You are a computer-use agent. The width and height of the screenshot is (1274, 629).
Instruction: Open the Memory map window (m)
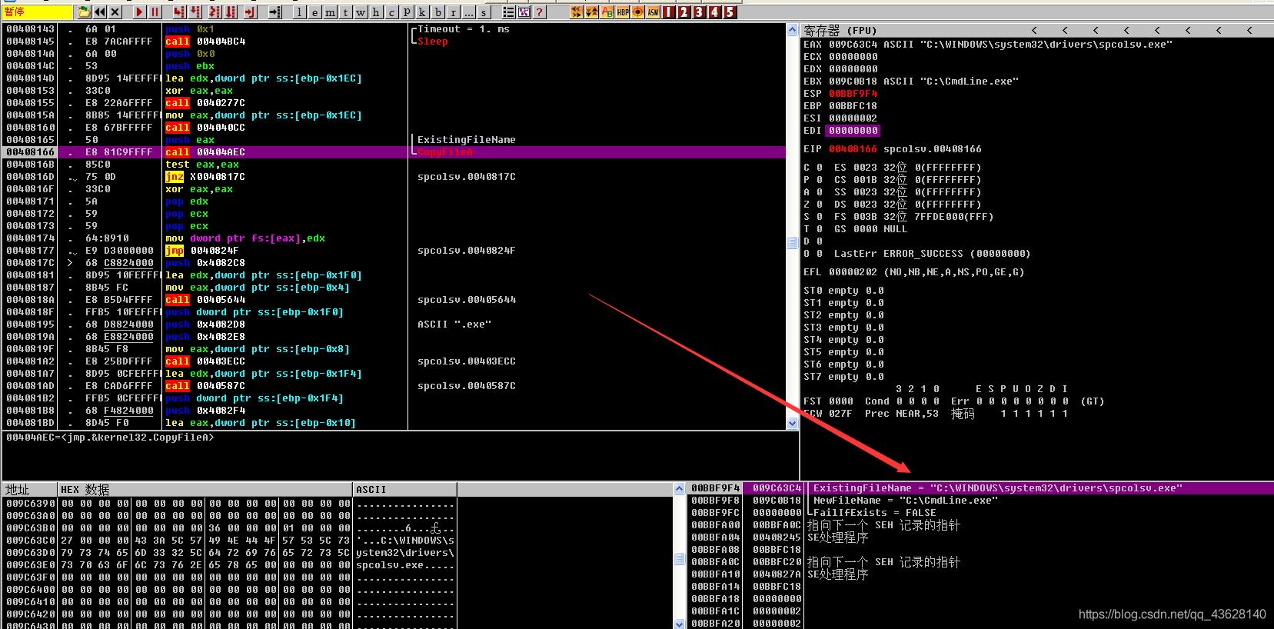click(x=330, y=12)
